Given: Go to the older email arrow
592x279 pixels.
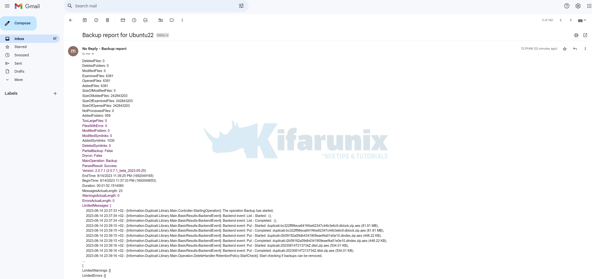Looking at the screenshot, I should (x=571, y=20).
